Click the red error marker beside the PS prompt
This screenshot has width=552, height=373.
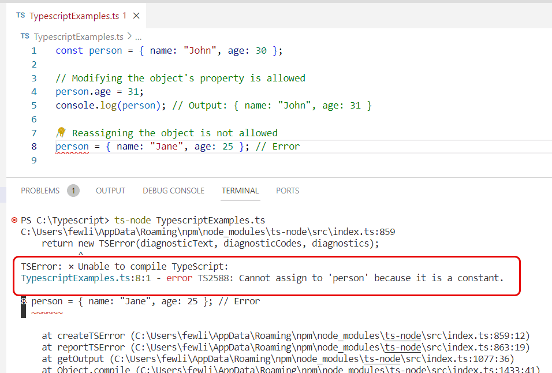coord(14,221)
